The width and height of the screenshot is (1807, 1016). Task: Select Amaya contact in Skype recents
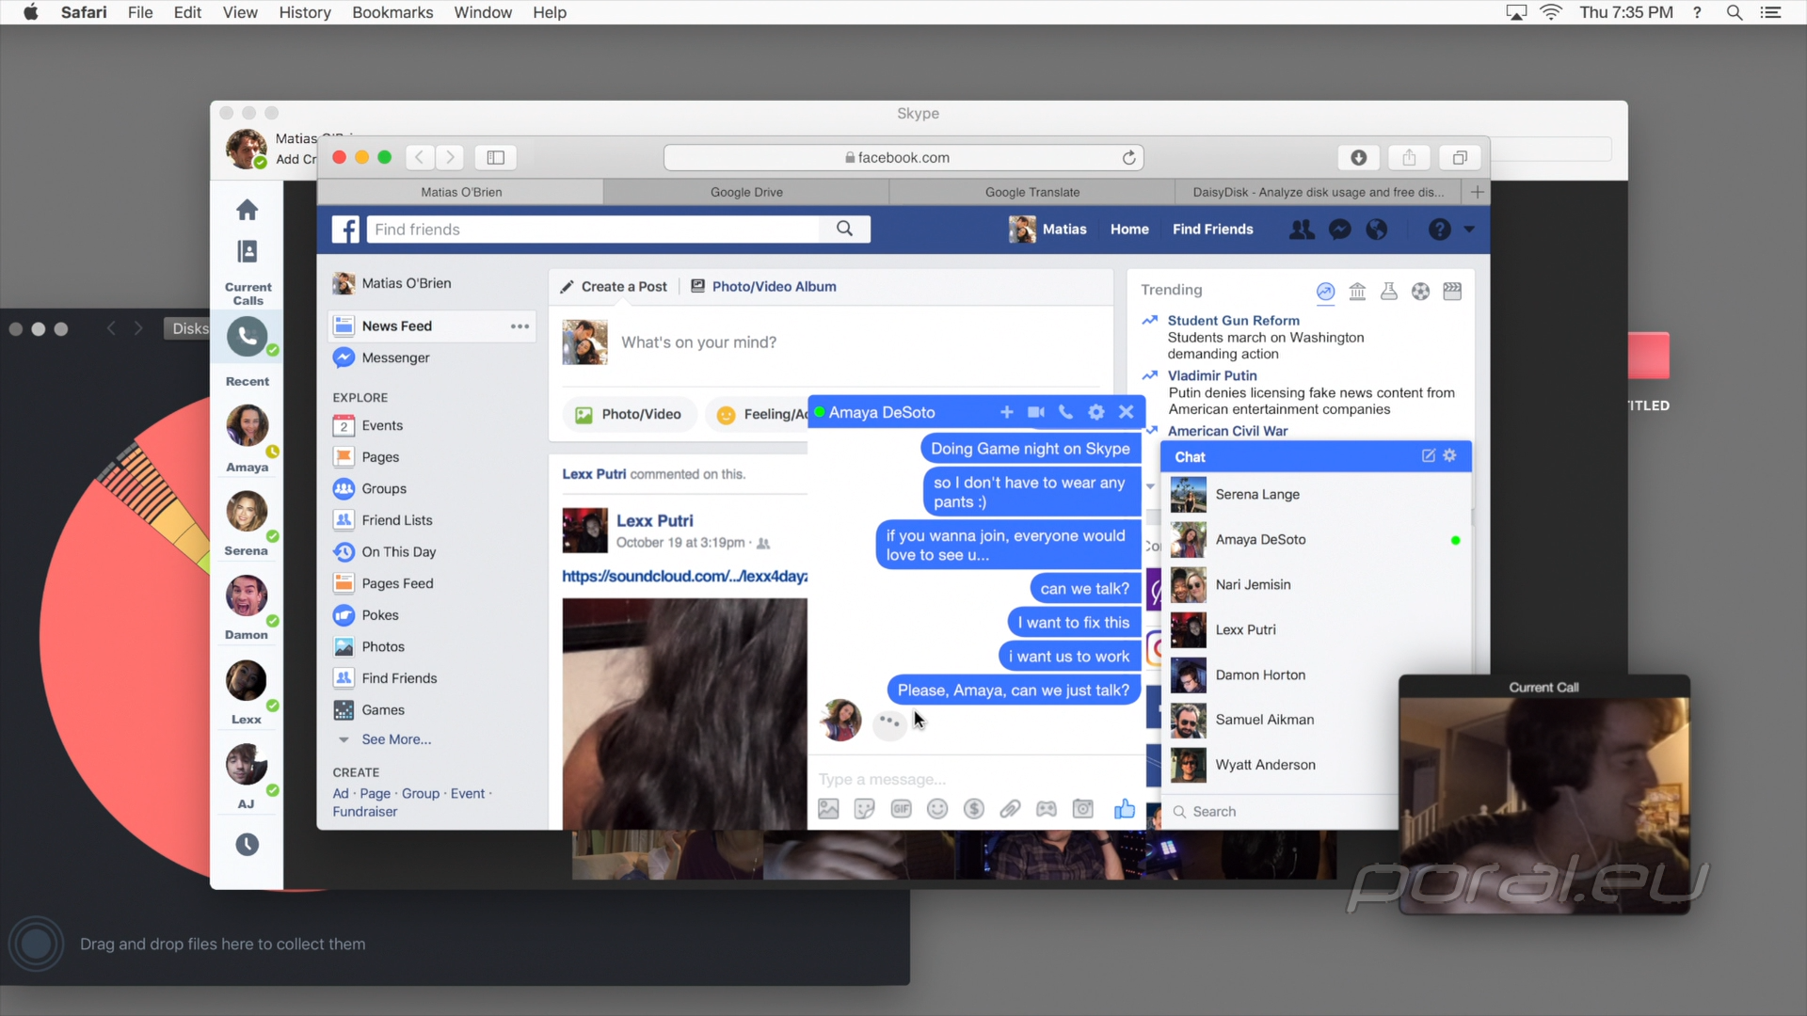coord(247,437)
